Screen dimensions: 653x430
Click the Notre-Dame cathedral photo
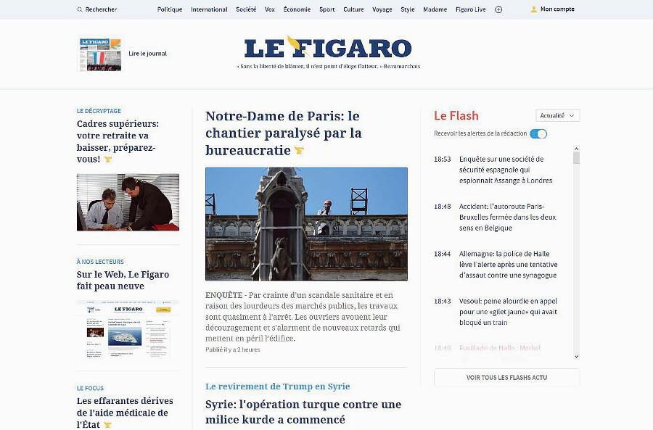tap(306, 224)
